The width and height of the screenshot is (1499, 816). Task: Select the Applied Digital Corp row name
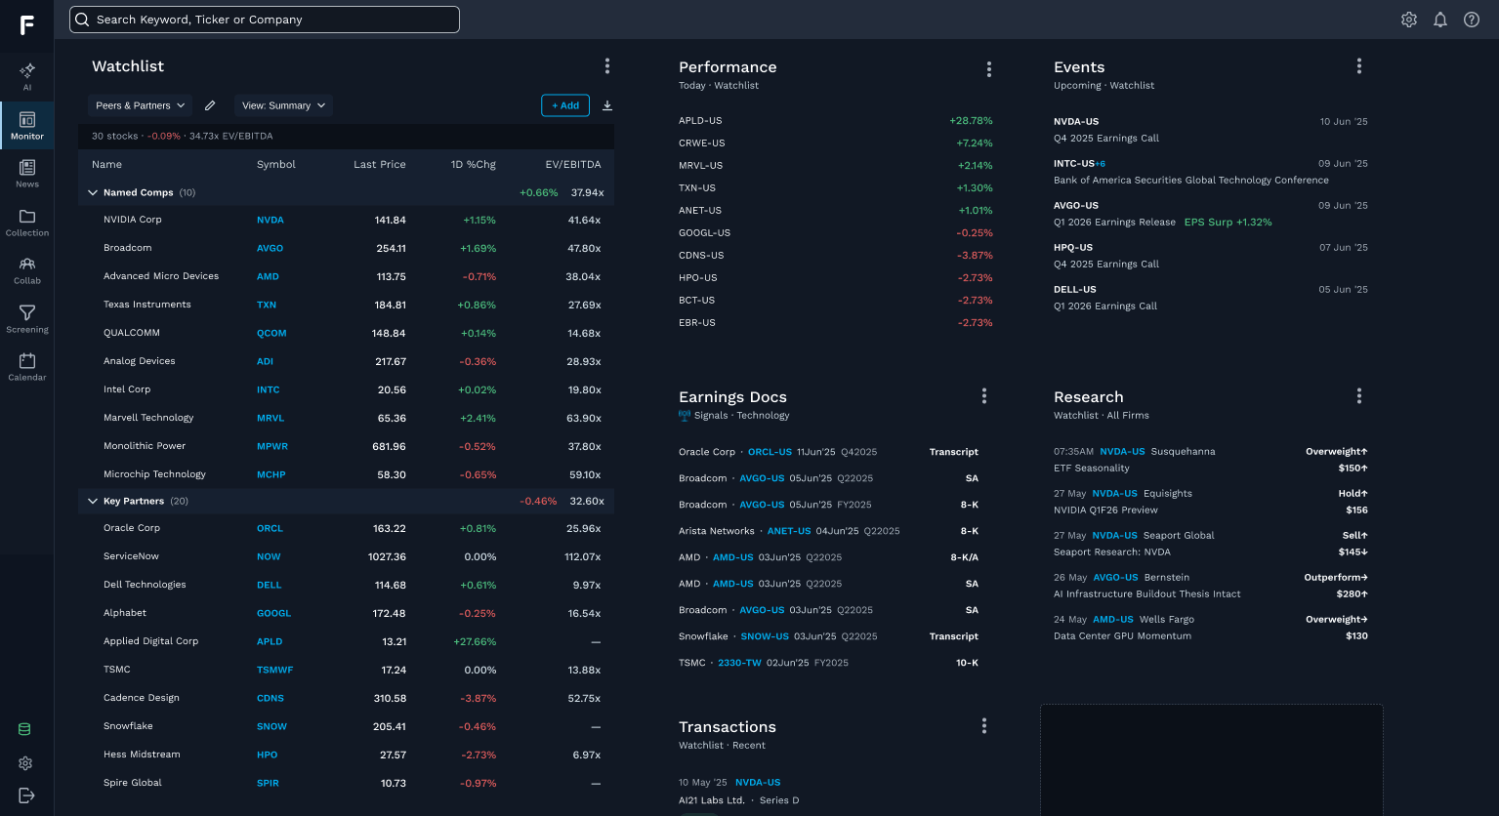(x=150, y=641)
